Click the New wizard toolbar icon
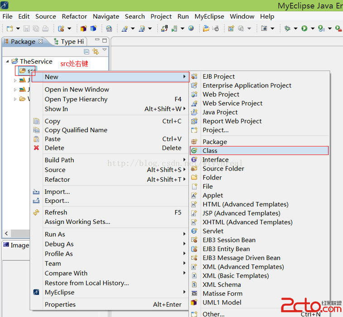Viewport: 343px width, 317px height. point(10,28)
